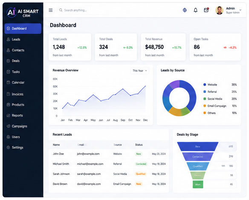Image resolution: width=249 pixels, height=200 pixels.
Task: Click the Reports sidebar icon
Action: point(8,115)
